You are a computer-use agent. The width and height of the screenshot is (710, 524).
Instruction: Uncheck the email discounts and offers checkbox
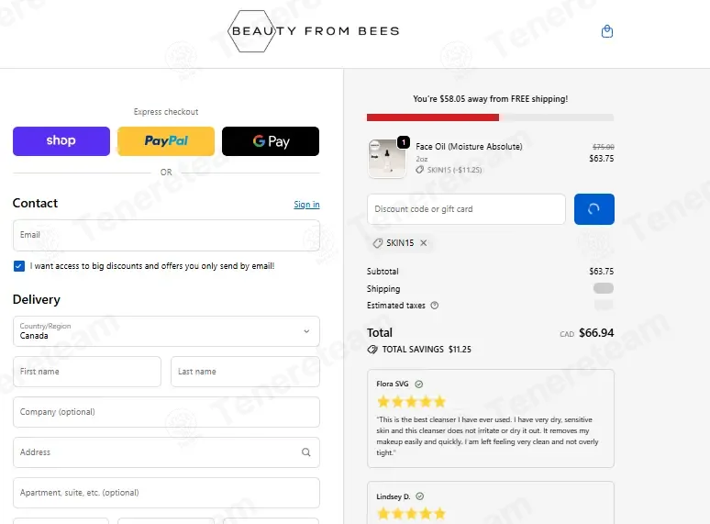pos(19,266)
